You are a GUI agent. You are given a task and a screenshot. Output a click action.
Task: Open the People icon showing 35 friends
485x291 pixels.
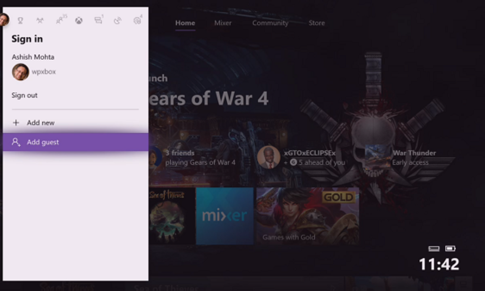tap(61, 19)
